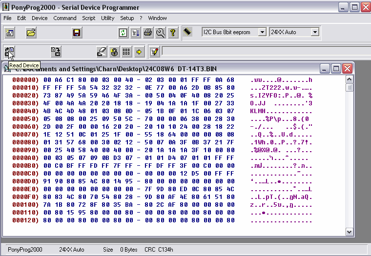Click address label 0000F0) in hex view
The image size is (371, 256).
click(25, 197)
